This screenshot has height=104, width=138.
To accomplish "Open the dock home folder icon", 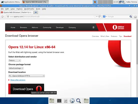I will (52, 101).
